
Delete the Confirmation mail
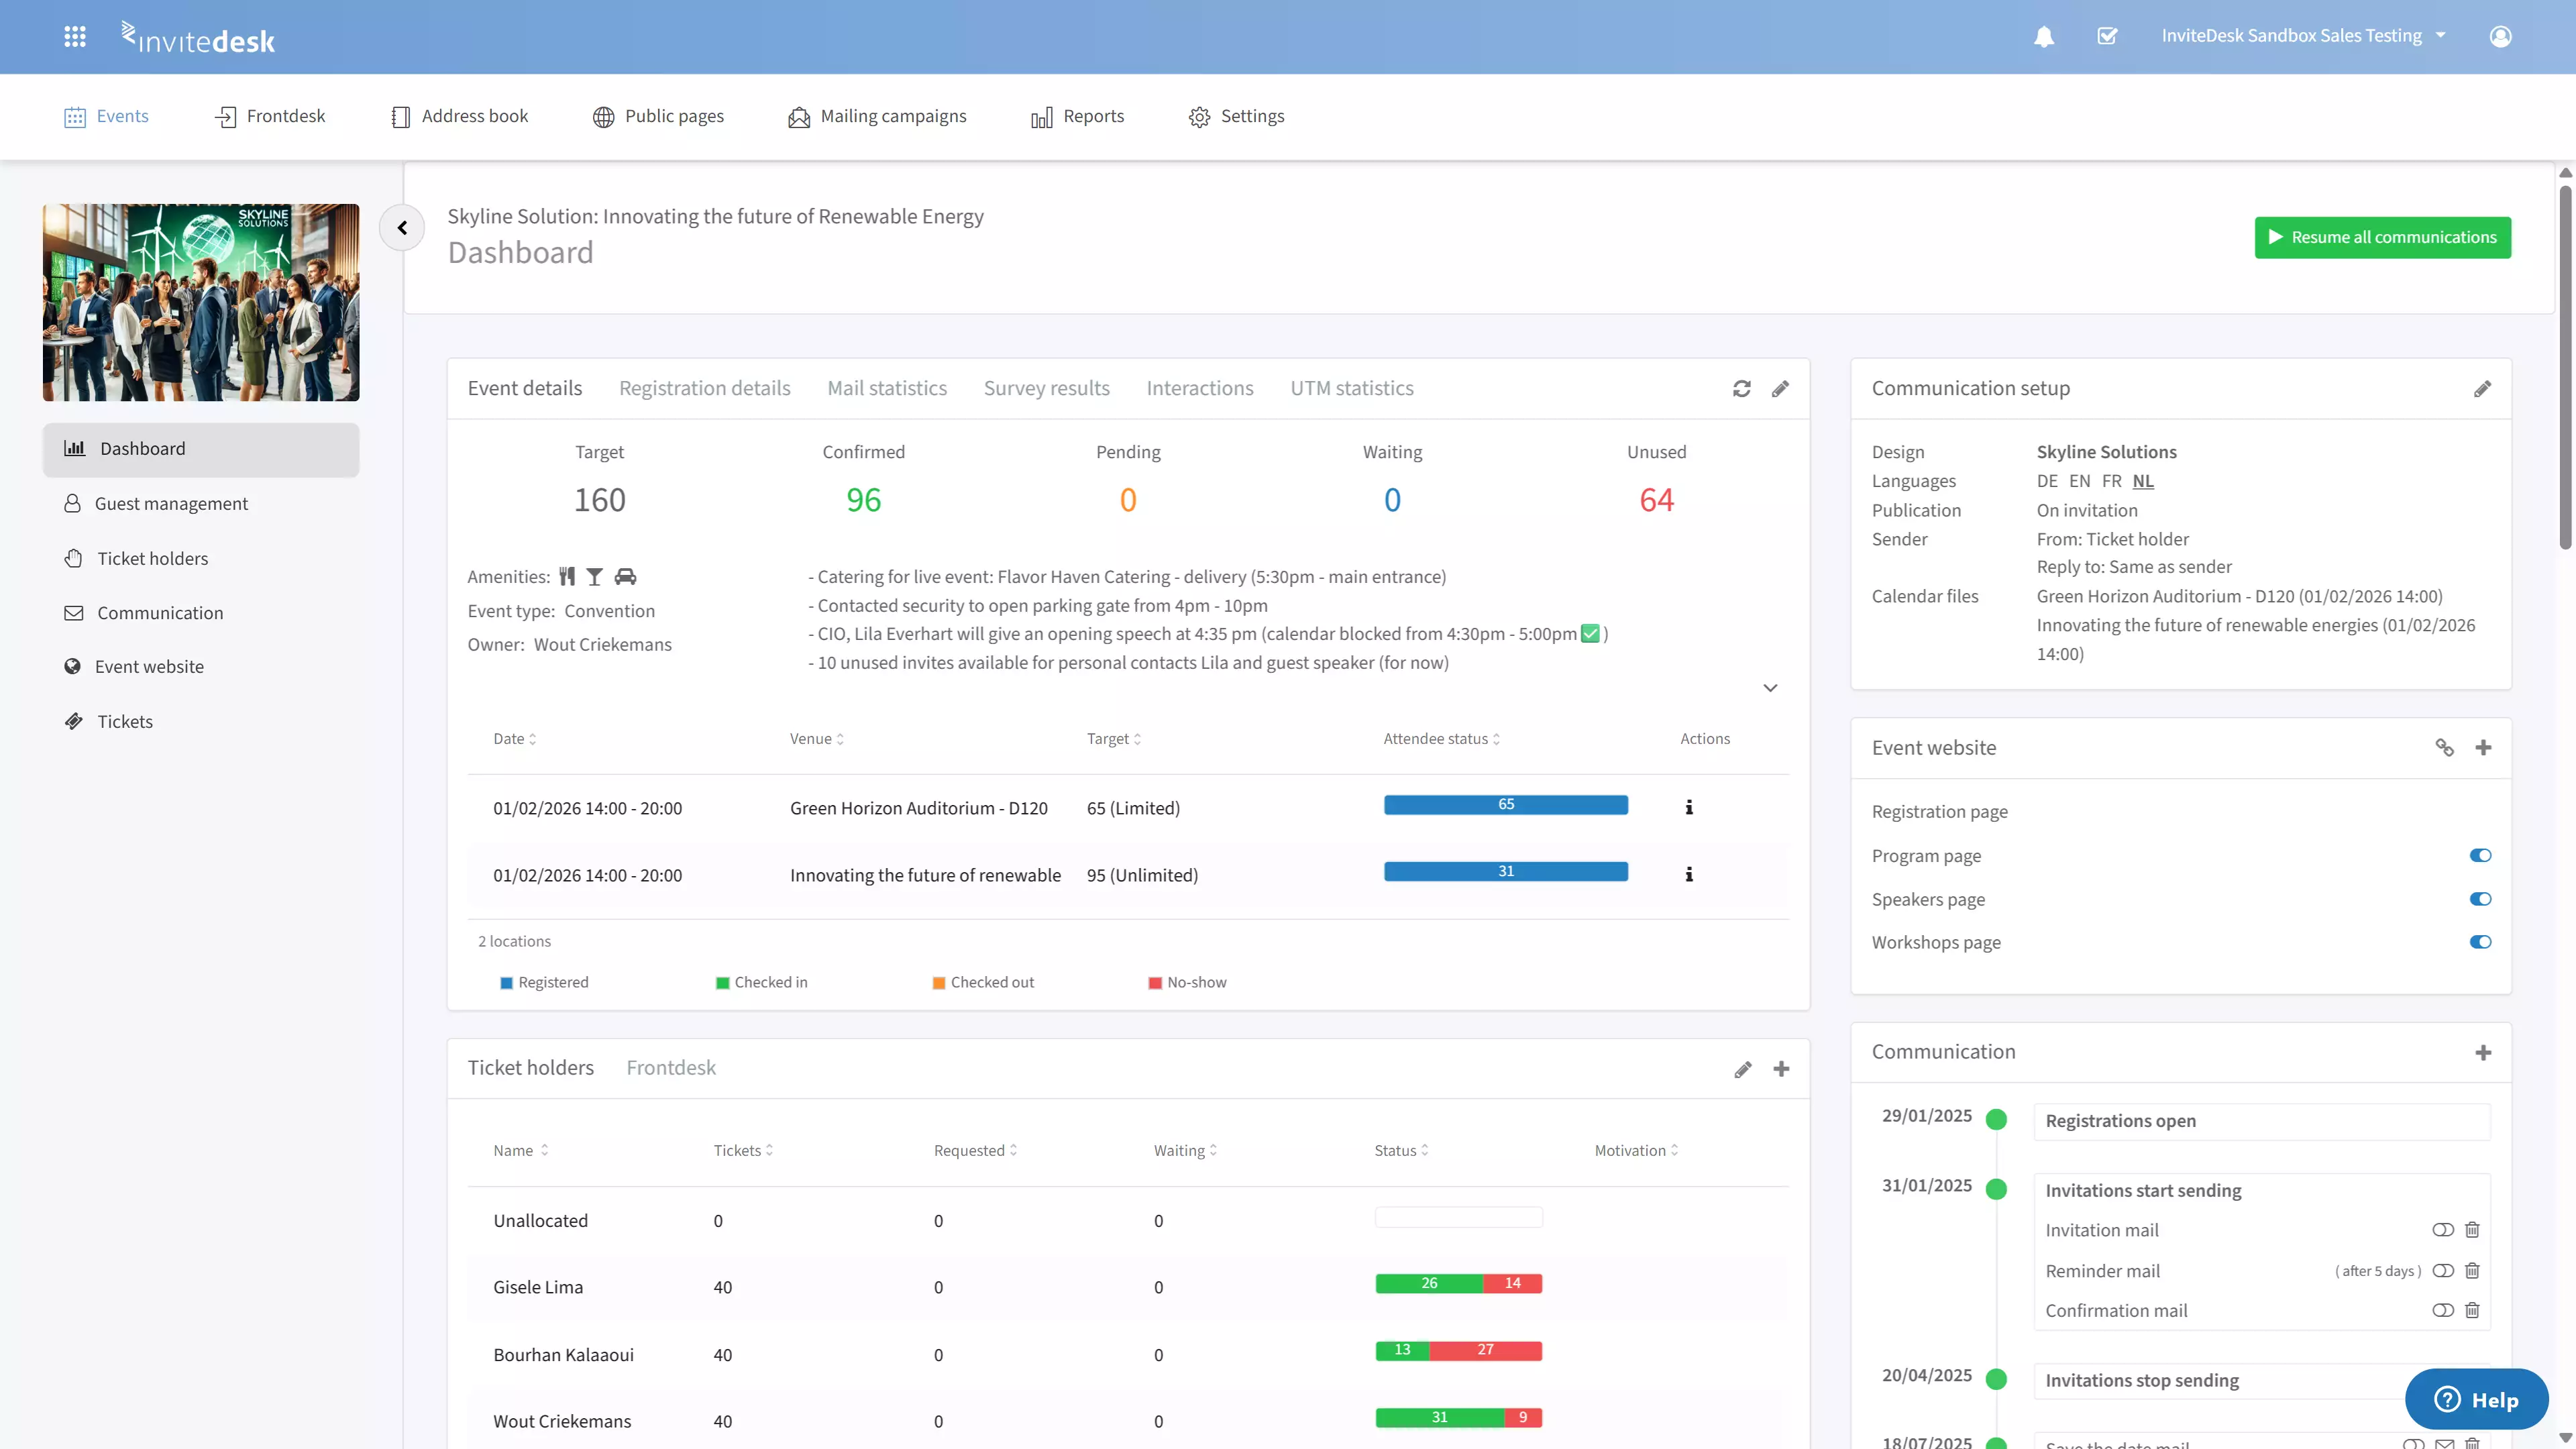click(x=2472, y=1310)
